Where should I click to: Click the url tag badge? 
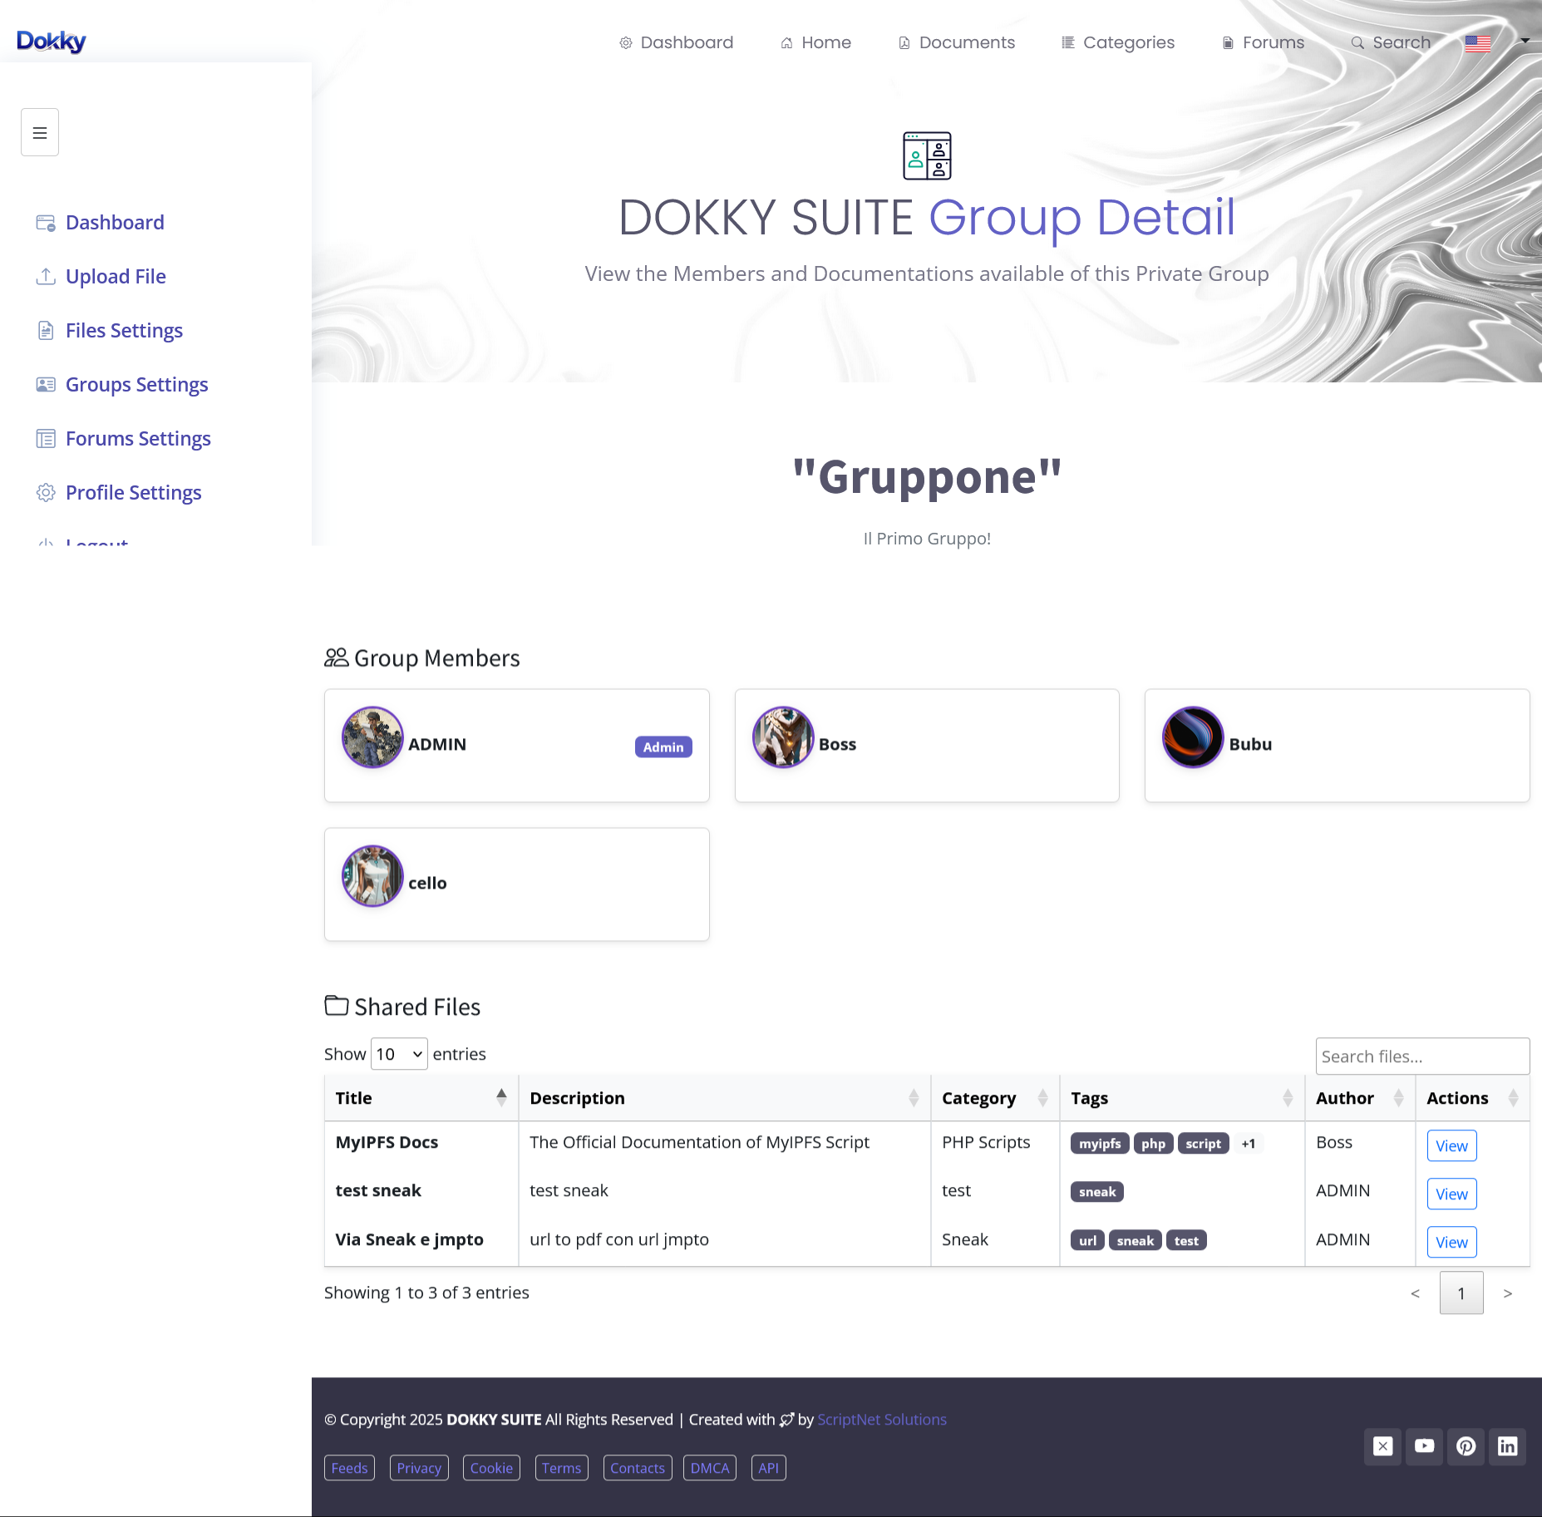click(x=1087, y=1241)
